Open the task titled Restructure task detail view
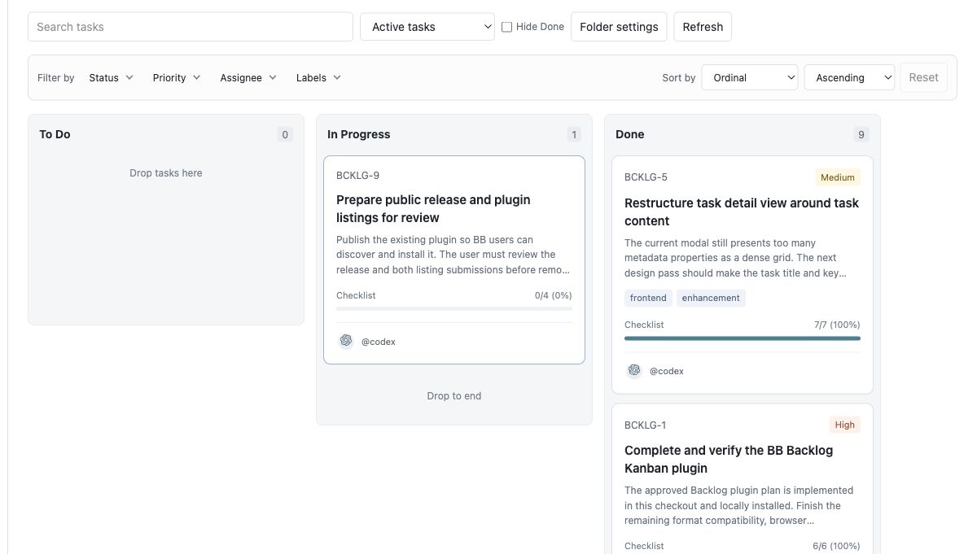Screen dimensions: 977x554 pos(742,212)
